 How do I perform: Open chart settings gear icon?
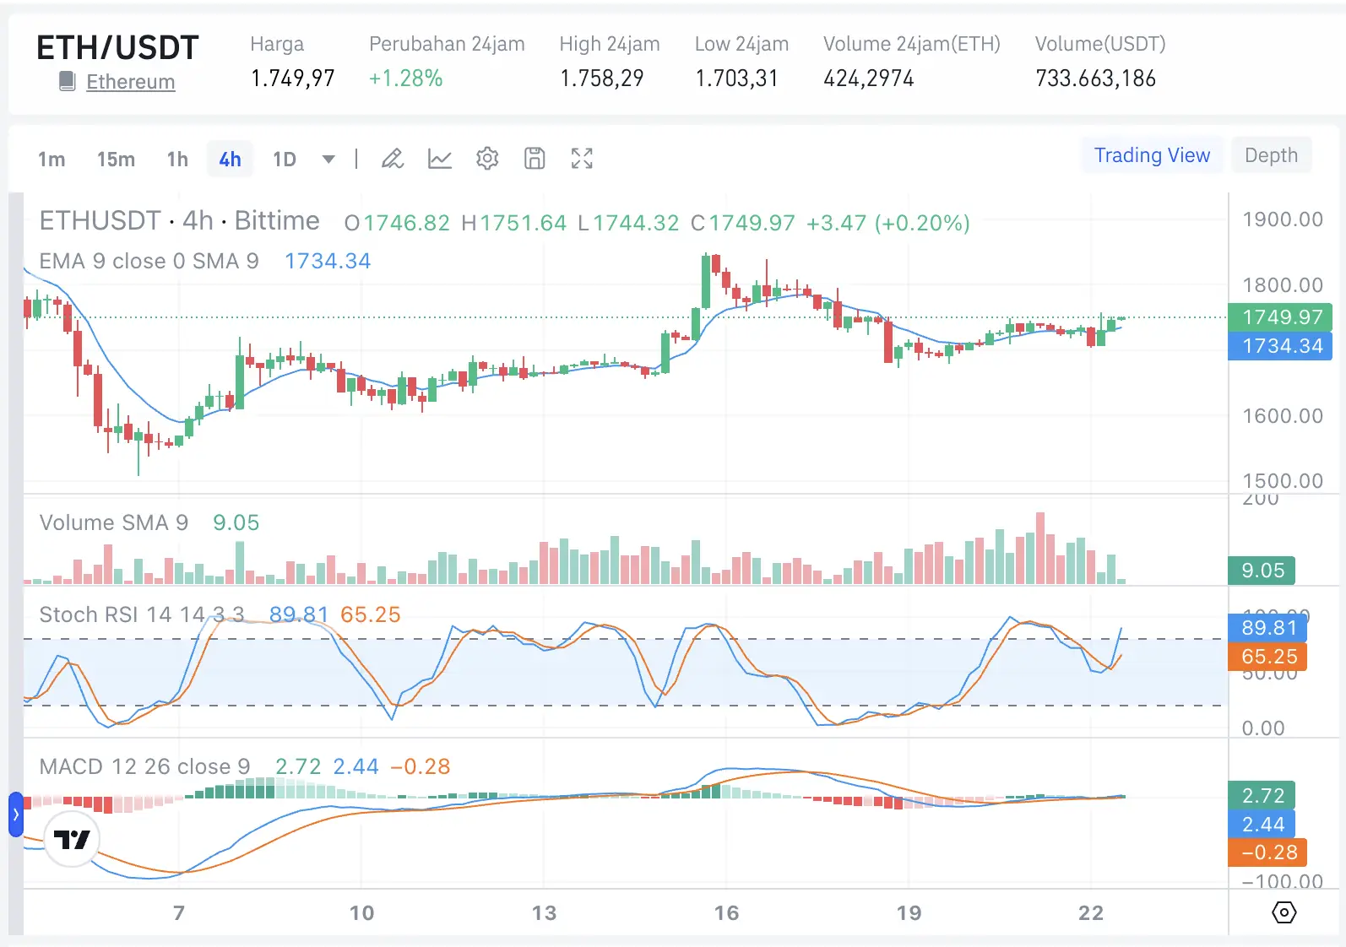pyautogui.click(x=487, y=159)
